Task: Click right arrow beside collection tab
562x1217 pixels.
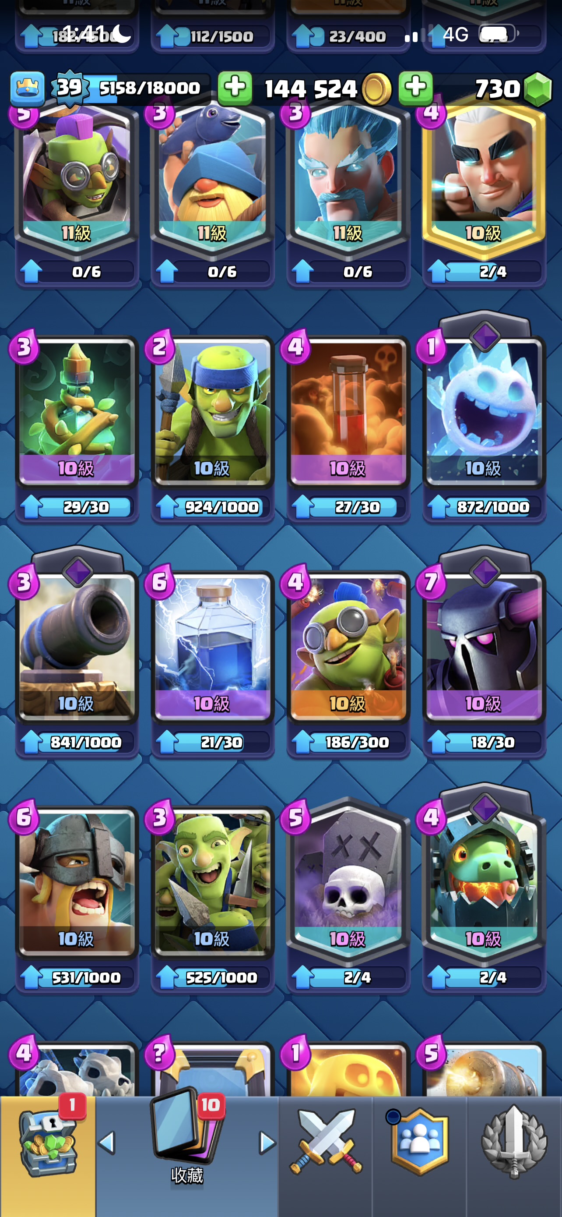Action: [267, 1143]
